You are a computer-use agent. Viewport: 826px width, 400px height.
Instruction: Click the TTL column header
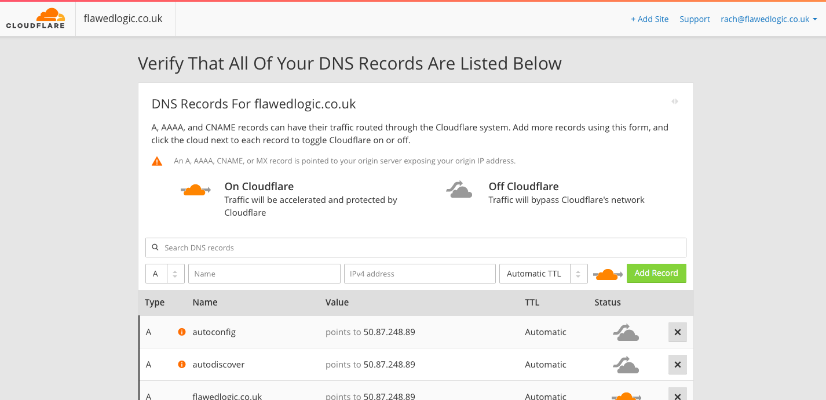coord(532,303)
